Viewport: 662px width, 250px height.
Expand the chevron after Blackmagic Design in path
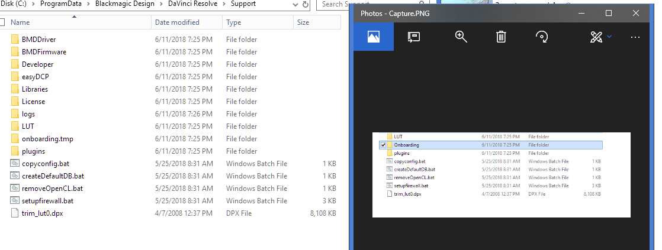pyautogui.click(x=161, y=4)
